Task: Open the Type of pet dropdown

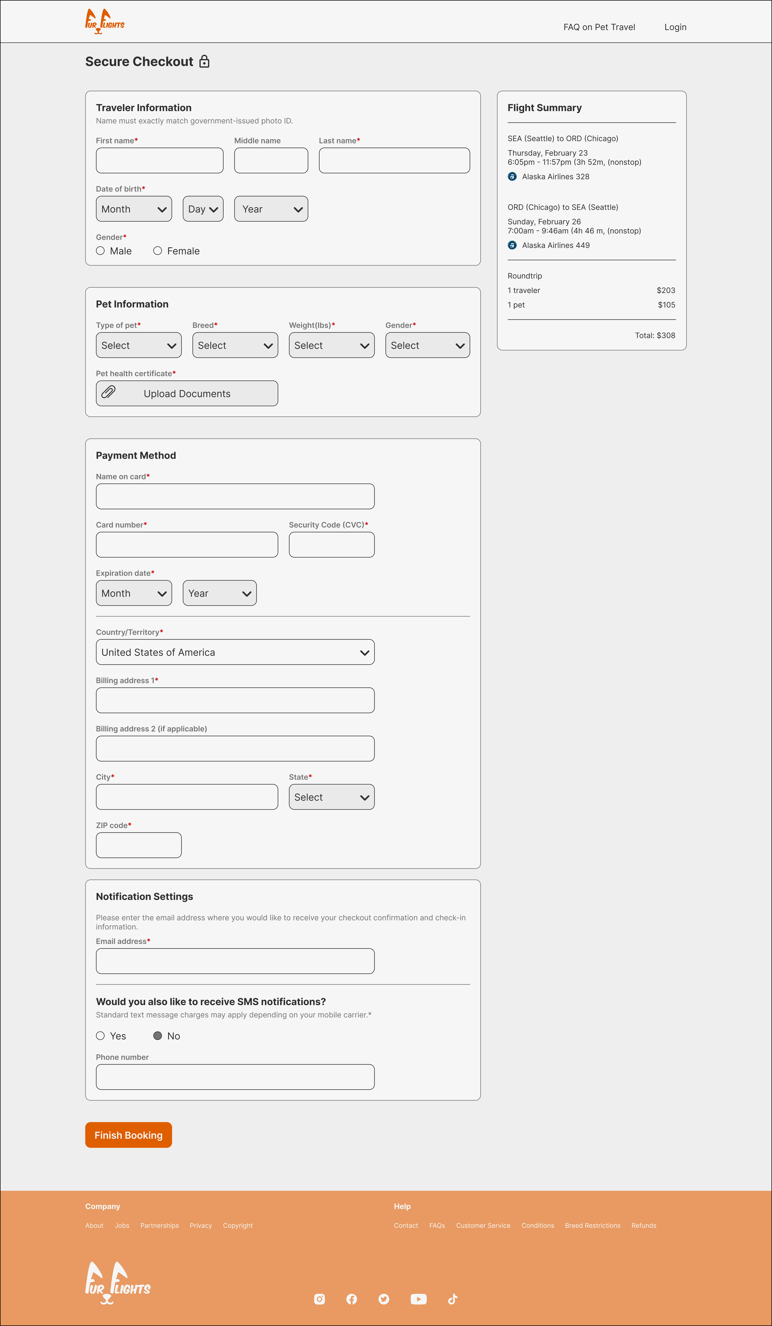Action: click(x=139, y=345)
